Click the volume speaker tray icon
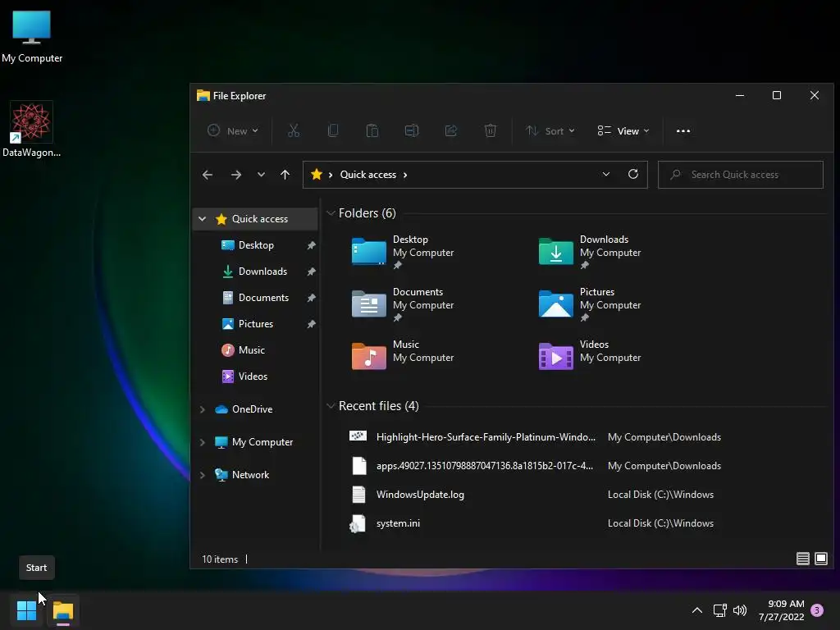 pos(740,610)
